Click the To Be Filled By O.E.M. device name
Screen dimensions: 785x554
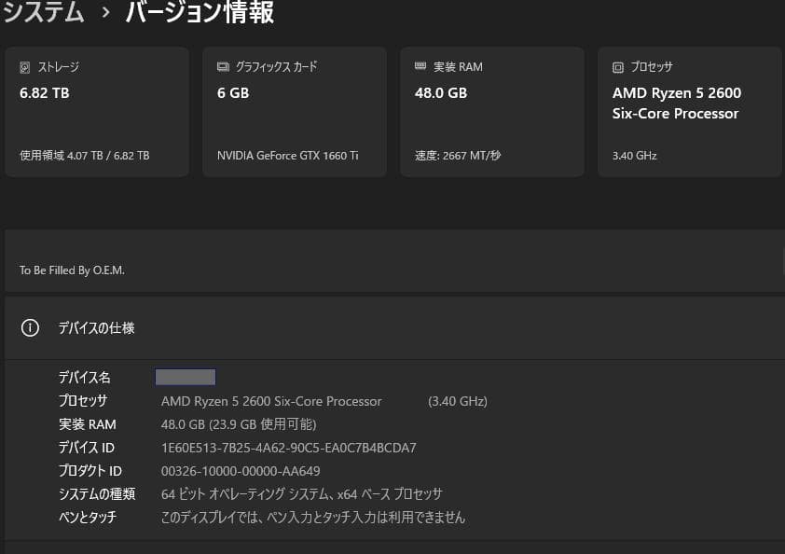(x=72, y=270)
